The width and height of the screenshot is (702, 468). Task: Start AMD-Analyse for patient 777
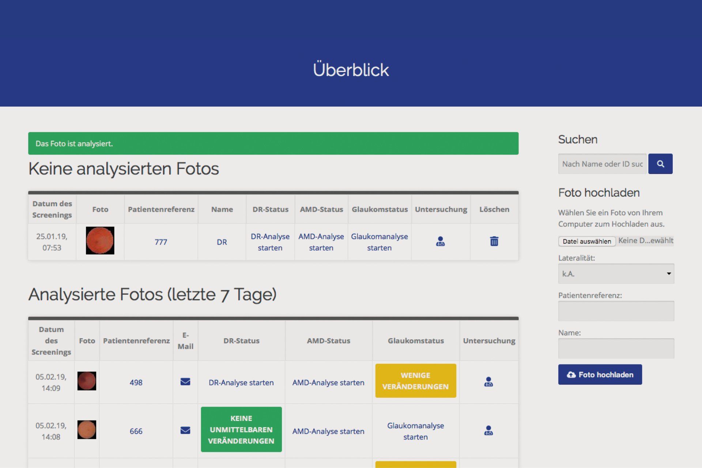coord(321,242)
